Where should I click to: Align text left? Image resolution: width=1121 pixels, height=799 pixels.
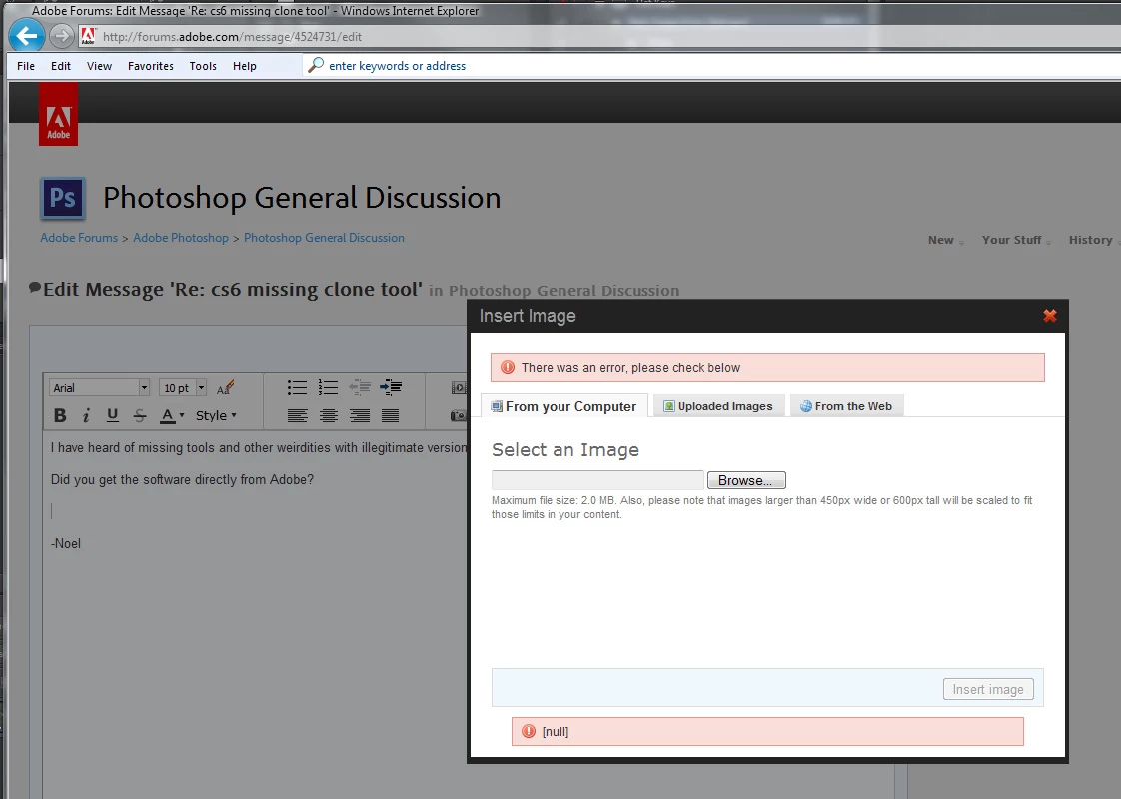(297, 415)
